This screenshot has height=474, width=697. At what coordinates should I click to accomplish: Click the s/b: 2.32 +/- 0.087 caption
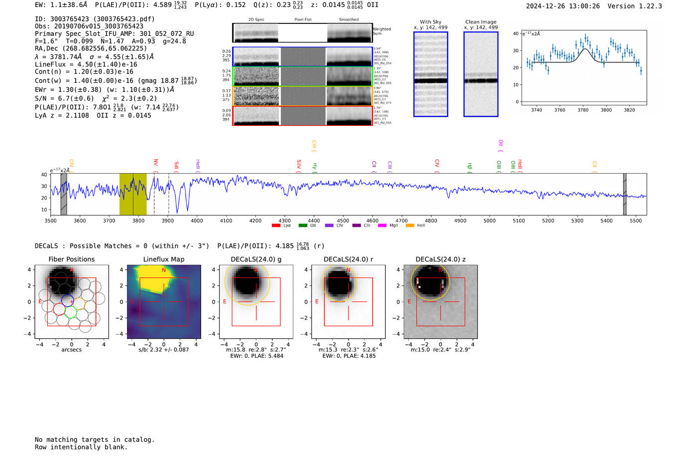tap(164, 350)
